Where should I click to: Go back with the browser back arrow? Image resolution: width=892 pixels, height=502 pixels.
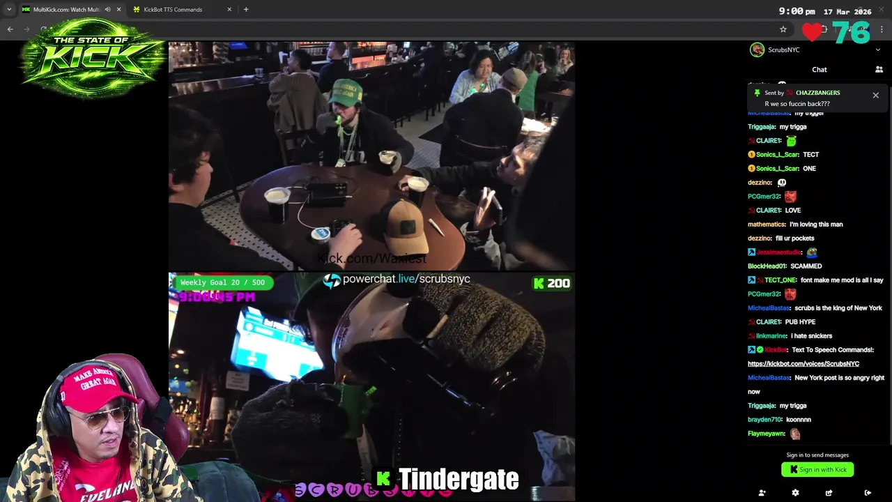click(x=10, y=29)
